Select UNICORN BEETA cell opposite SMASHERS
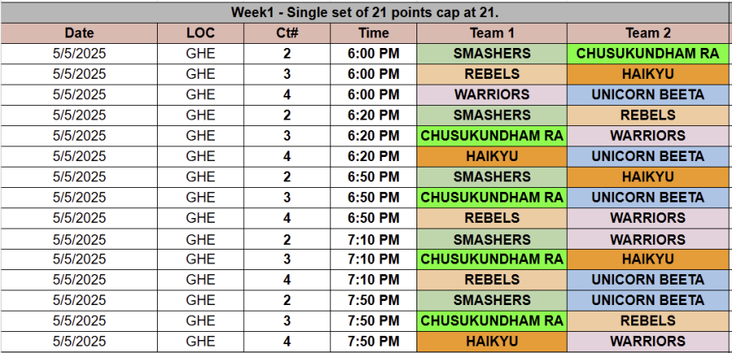Screen dimensions: 732x353 click(648, 300)
